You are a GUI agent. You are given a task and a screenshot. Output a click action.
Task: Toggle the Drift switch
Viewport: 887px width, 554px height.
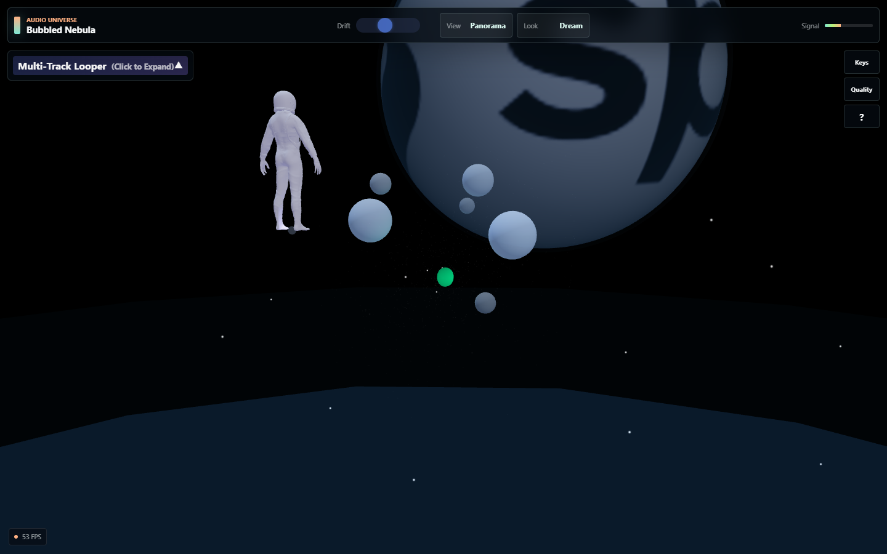pos(388,25)
